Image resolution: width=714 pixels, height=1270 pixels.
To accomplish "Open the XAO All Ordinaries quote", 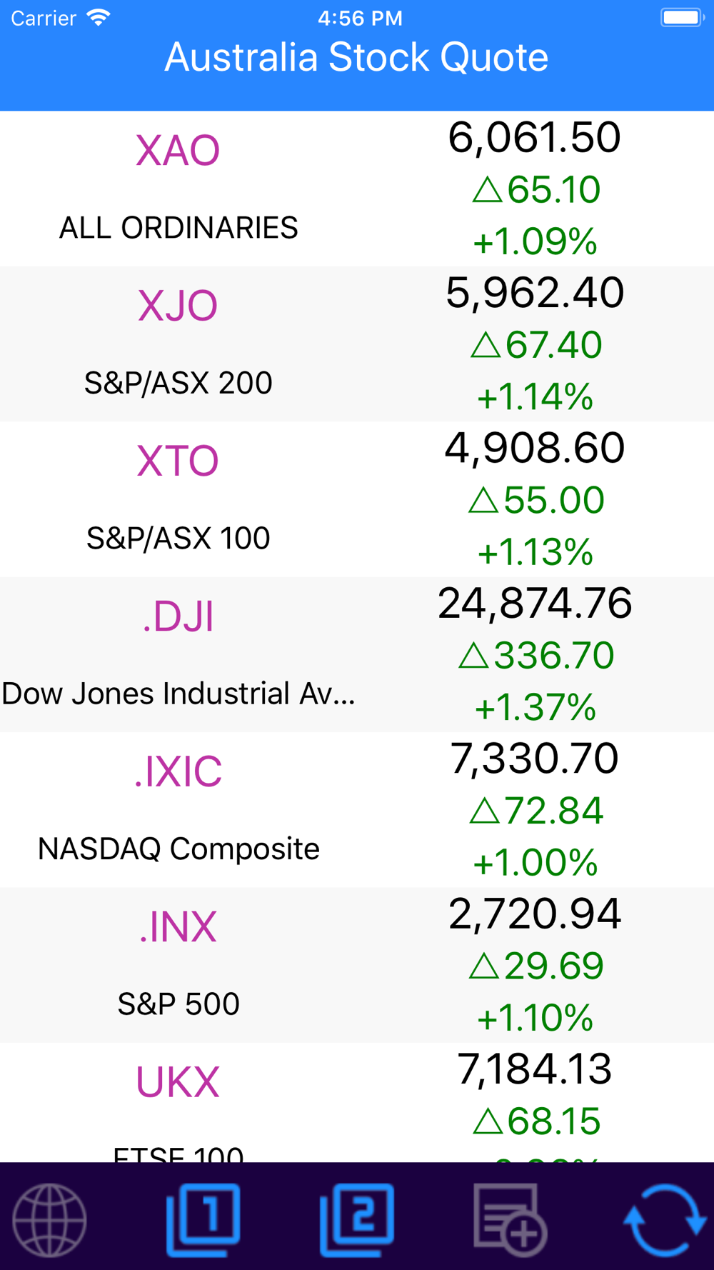I will tap(178, 189).
